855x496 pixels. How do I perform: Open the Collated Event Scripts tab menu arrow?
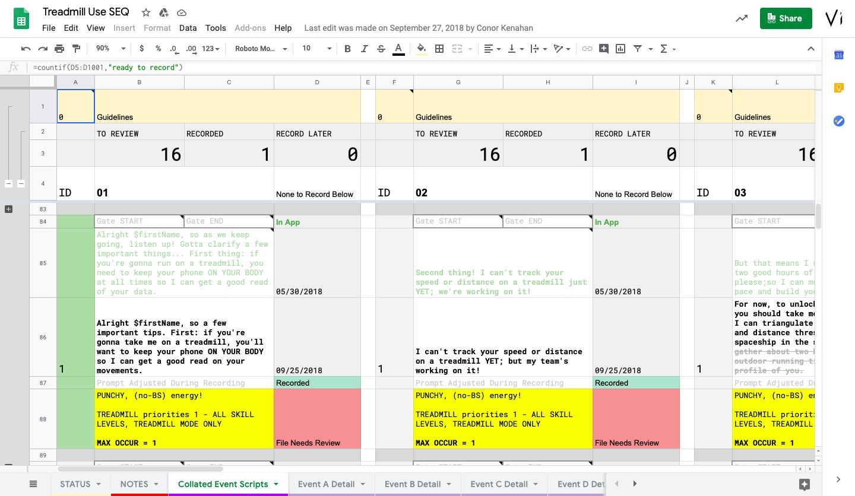pyautogui.click(x=276, y=484)
